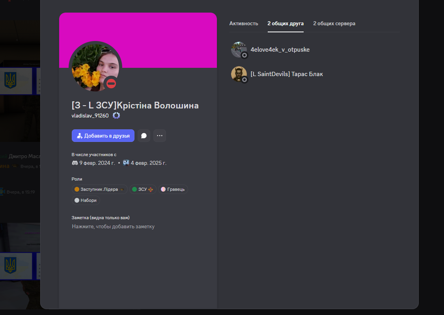This screenshot has width=444, height=315.
Task: Click the note field to add заметку
Action: point(113,226)
